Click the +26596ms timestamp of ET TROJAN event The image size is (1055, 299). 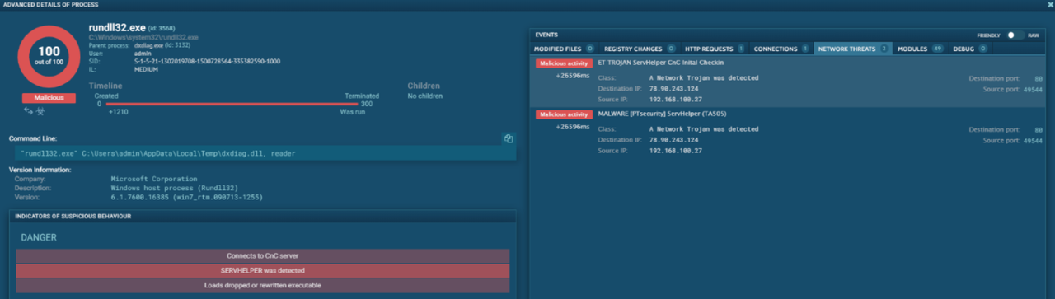573,76
